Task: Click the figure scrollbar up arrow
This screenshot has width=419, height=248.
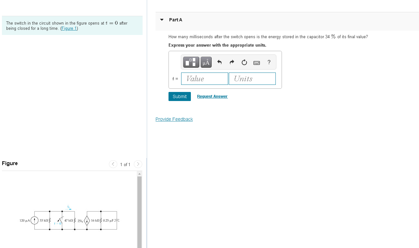Action: point(140,174)
